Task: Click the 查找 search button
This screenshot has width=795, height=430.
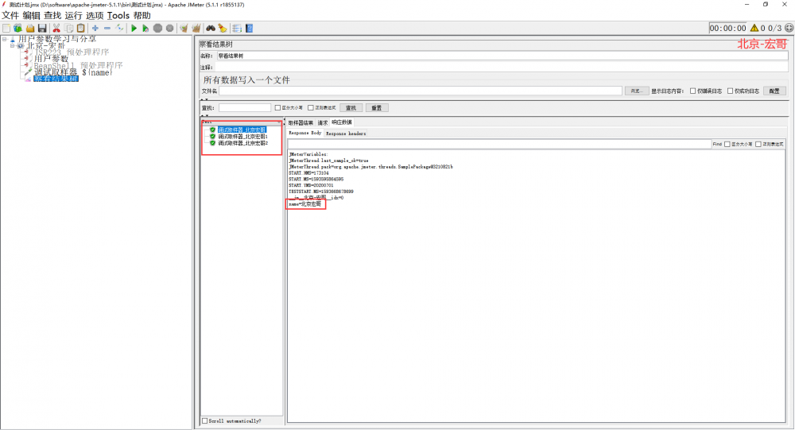Action: 351,107
